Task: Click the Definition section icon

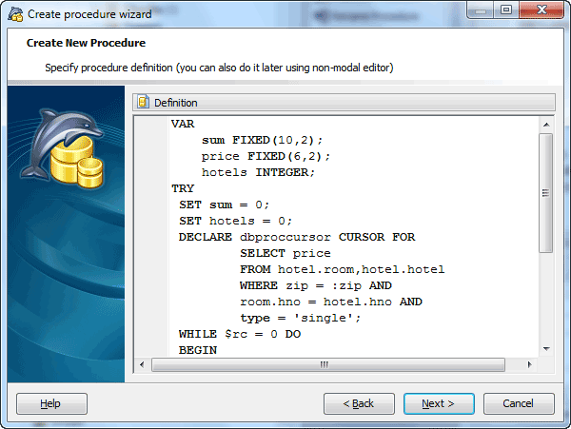Action: click(x=143, y=102)
